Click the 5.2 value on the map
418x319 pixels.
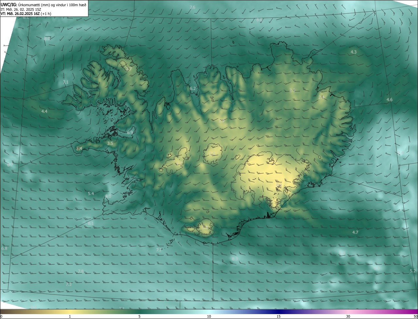click(x=413, y=271)
